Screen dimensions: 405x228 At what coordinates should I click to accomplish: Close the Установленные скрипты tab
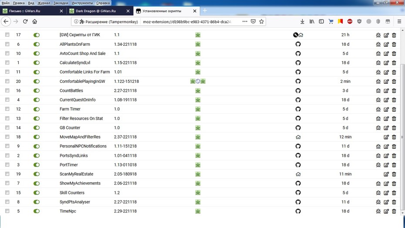(195, 11)
